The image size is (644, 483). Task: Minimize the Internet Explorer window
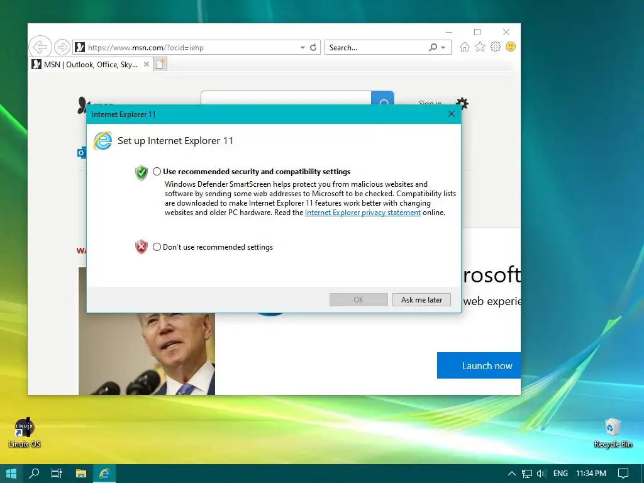(x=449, y=32)
